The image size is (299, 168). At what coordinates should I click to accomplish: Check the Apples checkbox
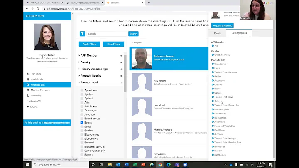tap(82, 94)
